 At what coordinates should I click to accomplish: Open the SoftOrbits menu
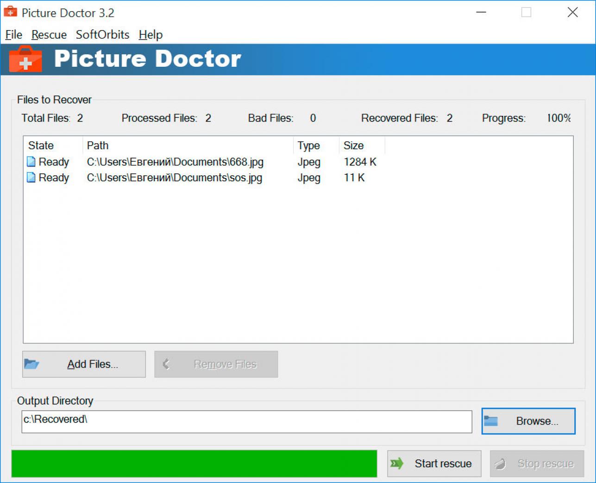click(102, 34)
